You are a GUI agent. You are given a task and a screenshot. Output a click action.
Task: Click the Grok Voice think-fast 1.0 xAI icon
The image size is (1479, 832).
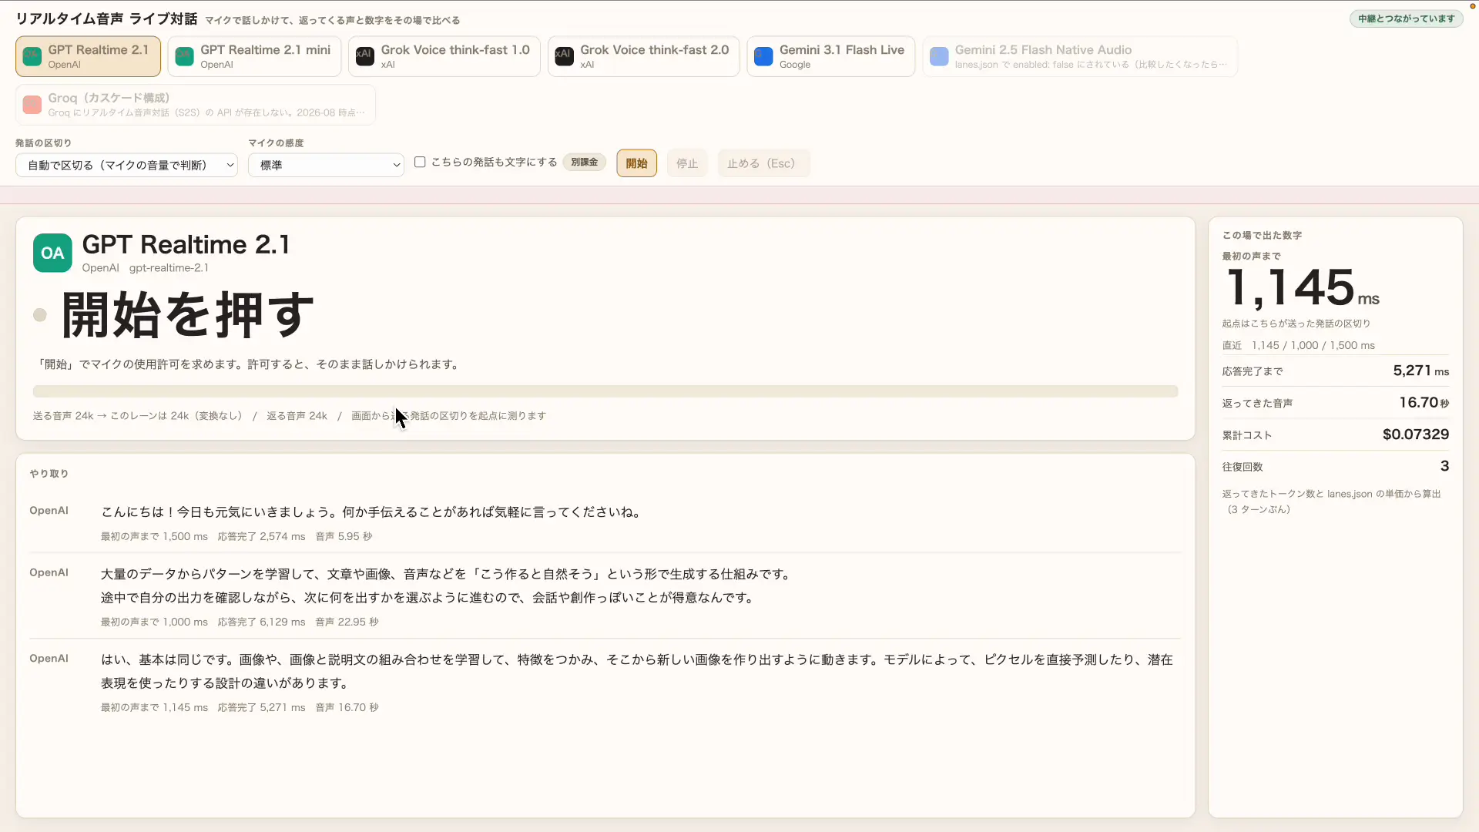364,56
